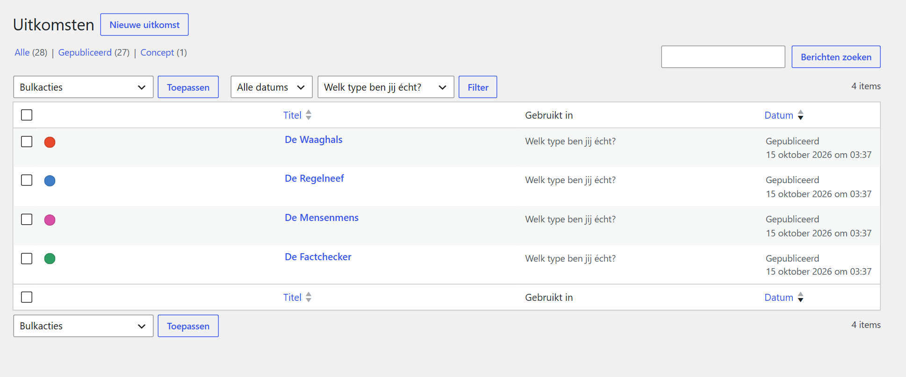Open the De Waaghals title link
906x377 pixels.
tap(314, 140)
